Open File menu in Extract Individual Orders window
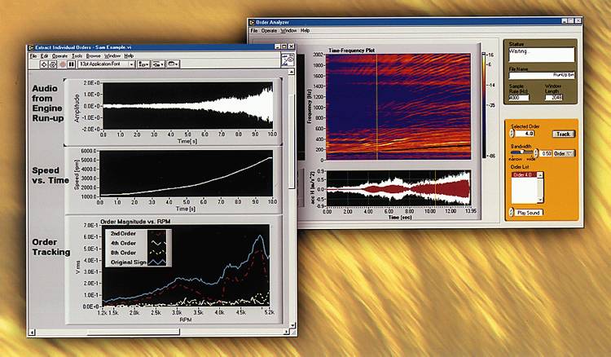The height and width of the screenshot is (357, 611). (33, 56)
